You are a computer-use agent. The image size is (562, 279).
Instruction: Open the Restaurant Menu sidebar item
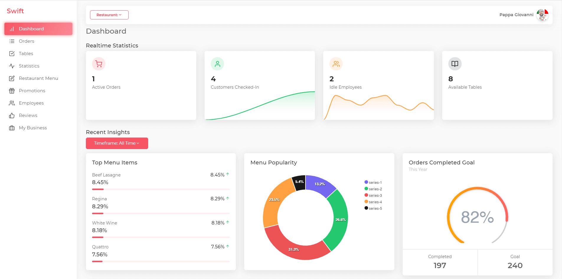click(x=38, y=78)
